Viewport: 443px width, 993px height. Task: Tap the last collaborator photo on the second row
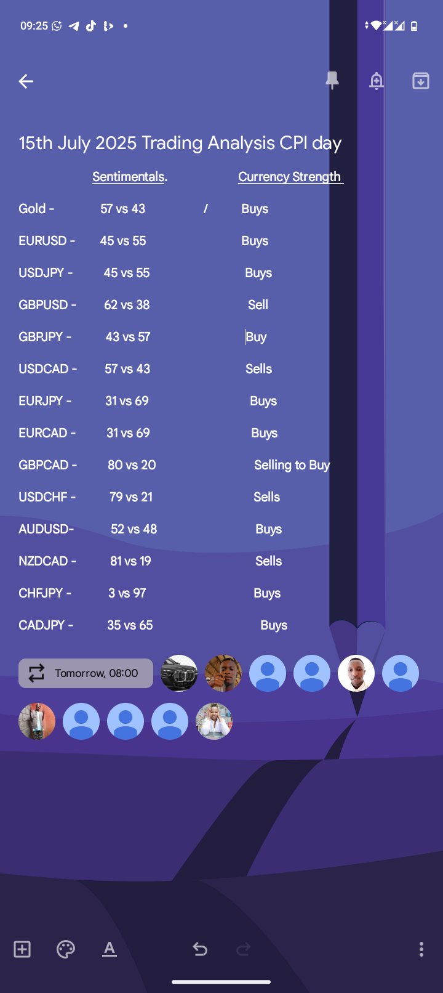coord(214,721)
